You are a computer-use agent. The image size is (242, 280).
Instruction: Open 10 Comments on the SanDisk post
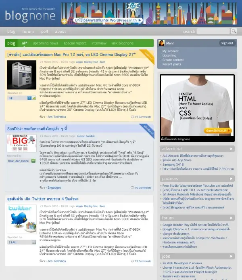[143, 188]
